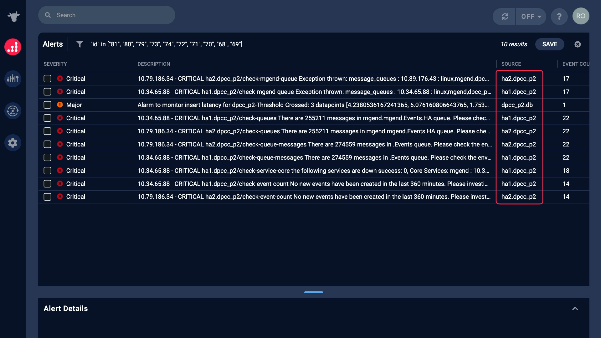Click the SAVE filter button
The width and height of the screenshot is (601, 338).
[550, 44]
